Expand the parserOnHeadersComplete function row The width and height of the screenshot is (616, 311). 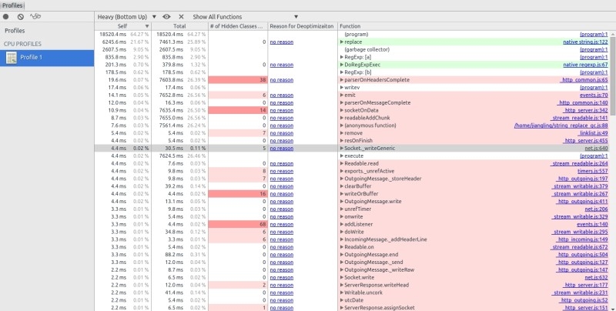coord(341,80)
